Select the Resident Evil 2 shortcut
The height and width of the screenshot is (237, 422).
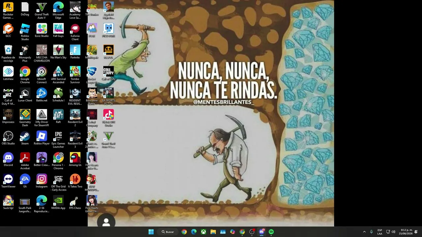(75, 118)
